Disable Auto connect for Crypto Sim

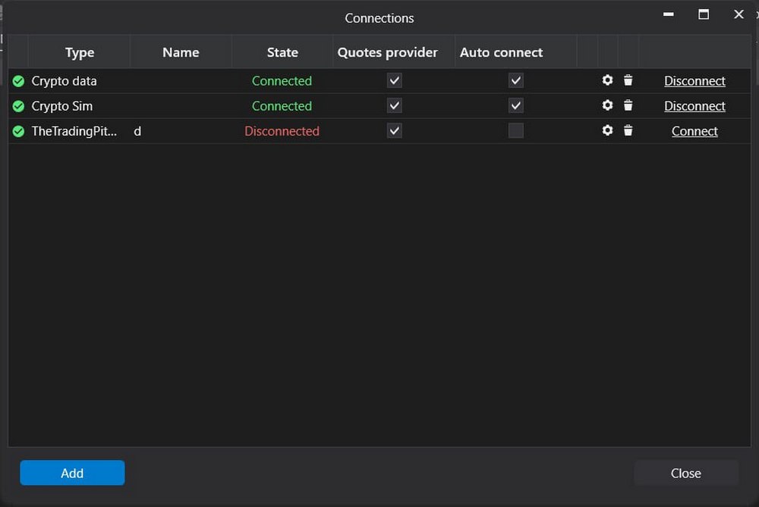click(x=515, y=105)
